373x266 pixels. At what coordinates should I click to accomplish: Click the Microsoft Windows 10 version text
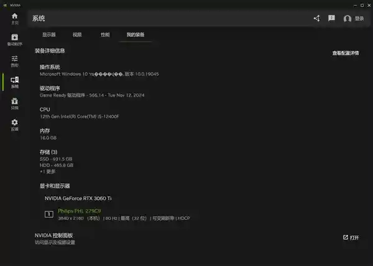point(99,74)
